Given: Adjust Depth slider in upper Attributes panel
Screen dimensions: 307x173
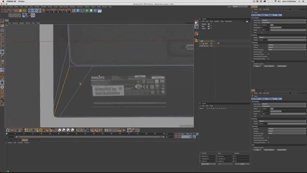Looking at the screenshot, I should (x=288, y=30).
